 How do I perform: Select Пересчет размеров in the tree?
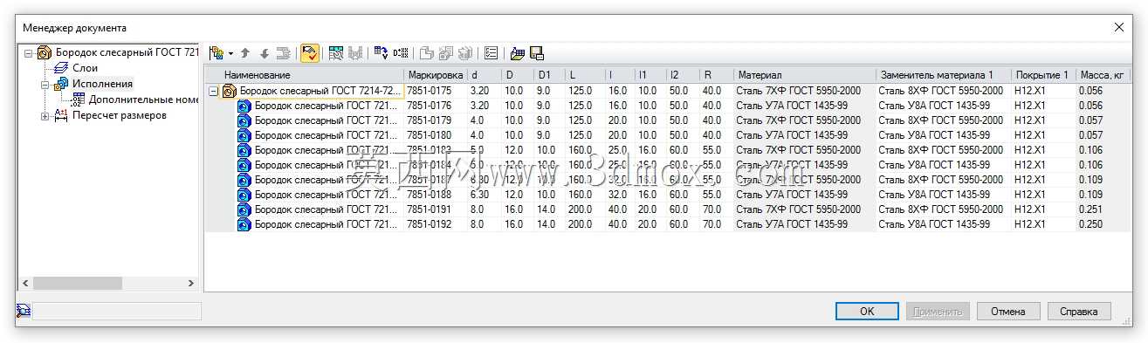119,115
